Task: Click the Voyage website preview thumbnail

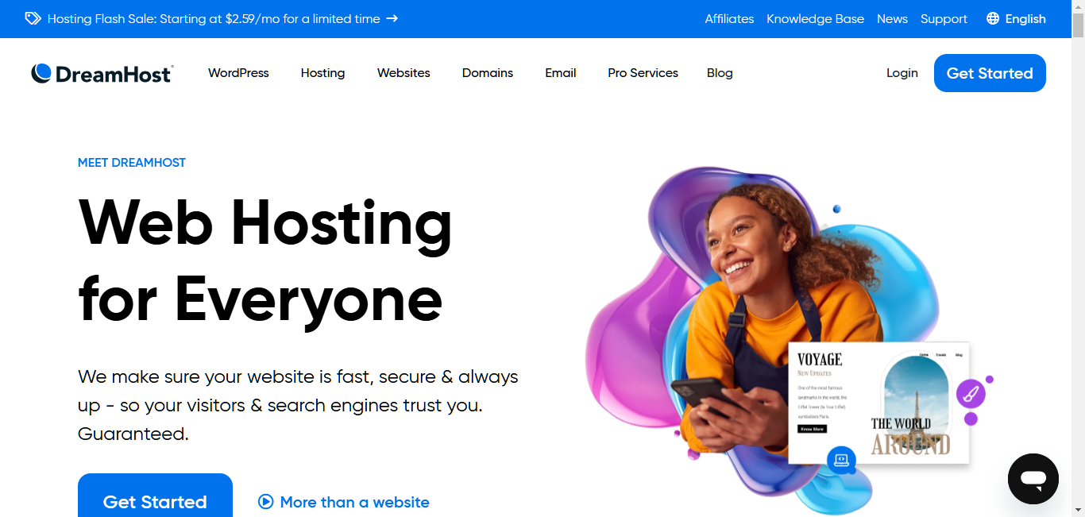Action: click(879, 403)
